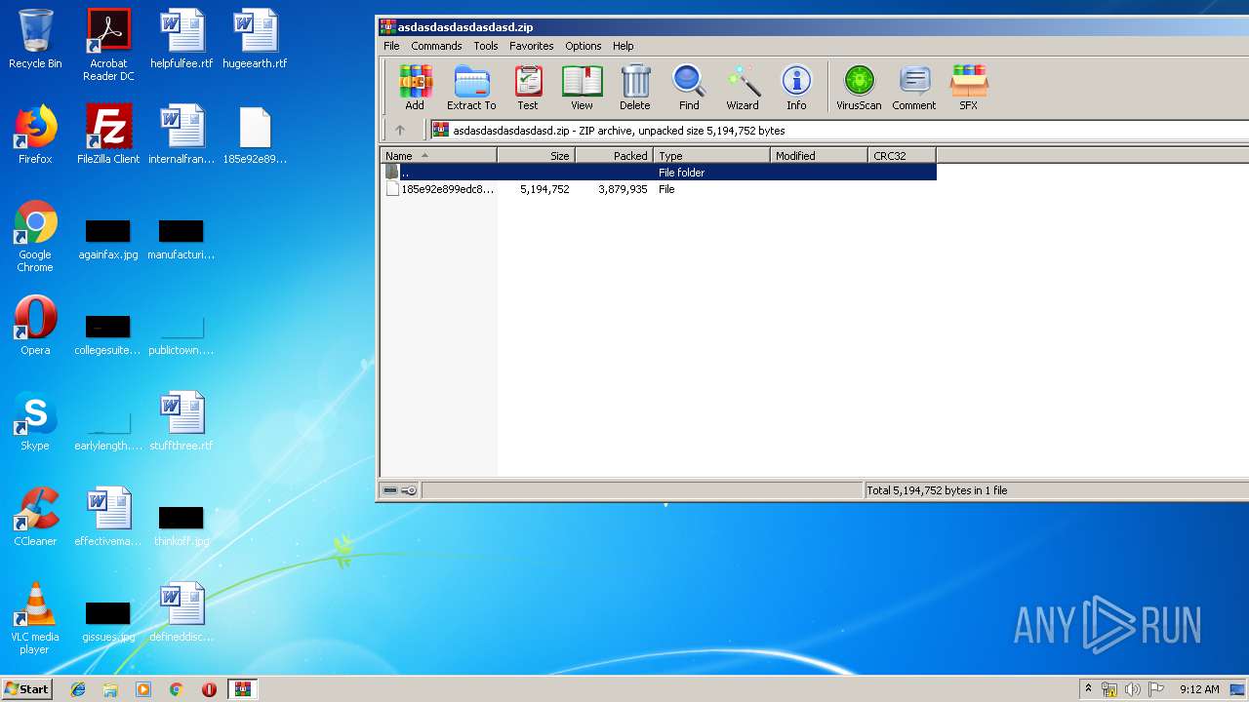Sort list by Name column header
Screen dimensions: 1249x702
(438, 155)
